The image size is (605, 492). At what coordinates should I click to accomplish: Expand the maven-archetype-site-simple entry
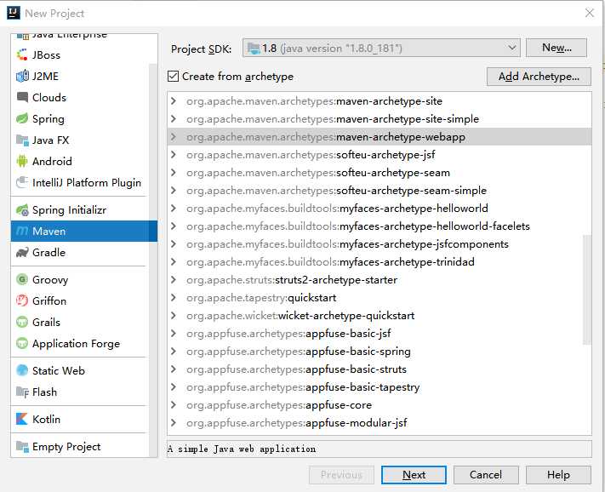tap(174, 119)
